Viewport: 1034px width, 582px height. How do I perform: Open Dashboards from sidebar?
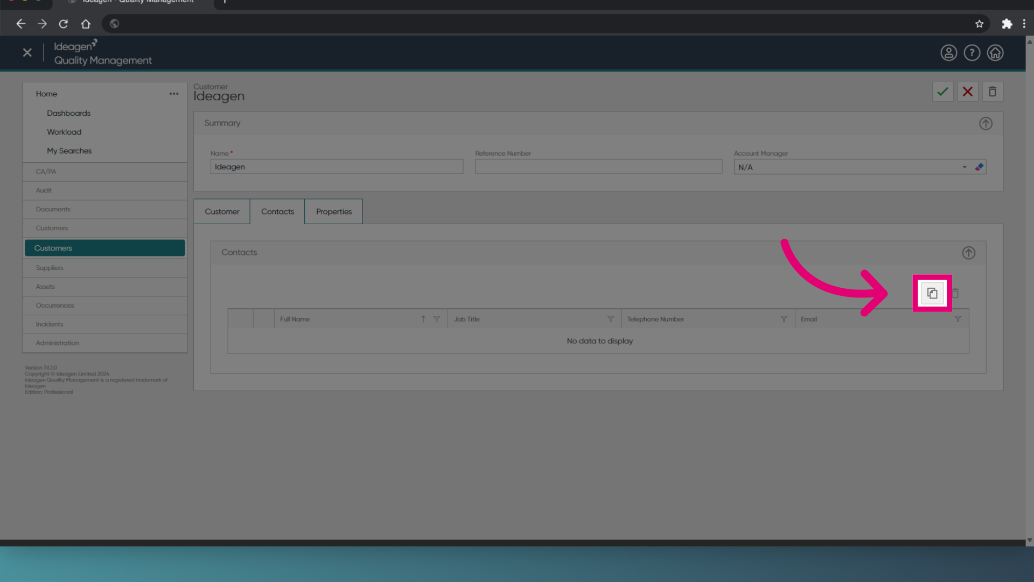pyautogui.click(x=68, y=113)
